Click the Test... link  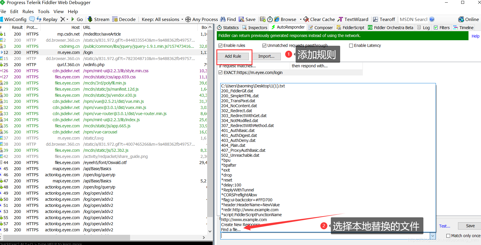445,226
